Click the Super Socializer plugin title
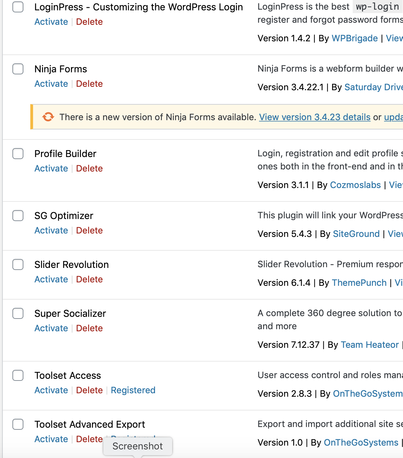403x458 pixels. point(70,313)
